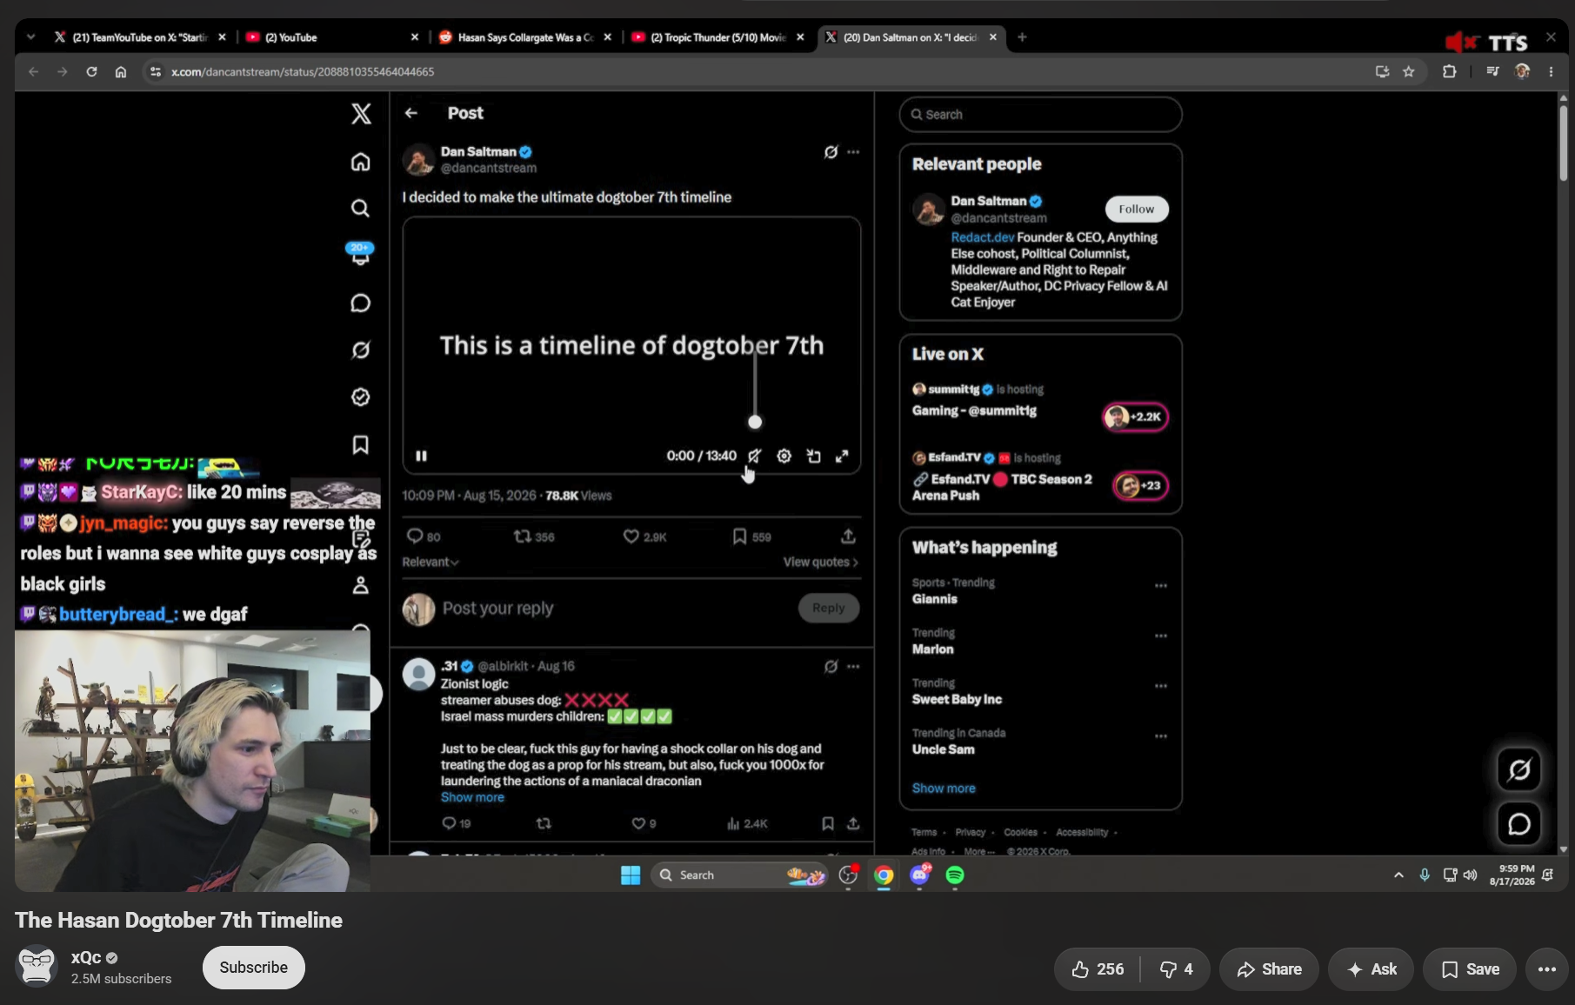The height and width of the screenshot is (1005, 1575).
Task: Open Grok in X left sidebar
Action: click(360, 349)
